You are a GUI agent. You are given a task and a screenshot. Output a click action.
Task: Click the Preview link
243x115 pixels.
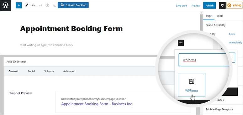pos(196,6)
